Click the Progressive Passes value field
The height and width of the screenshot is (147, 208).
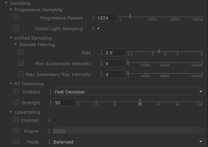[x=107, y=17]
